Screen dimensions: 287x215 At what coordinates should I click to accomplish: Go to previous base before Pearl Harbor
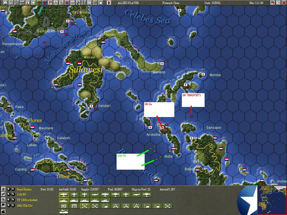pos(9,189)
